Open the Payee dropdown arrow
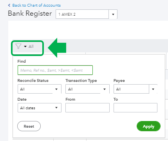This screenshot has width=168, height=141. coord(153,89)
